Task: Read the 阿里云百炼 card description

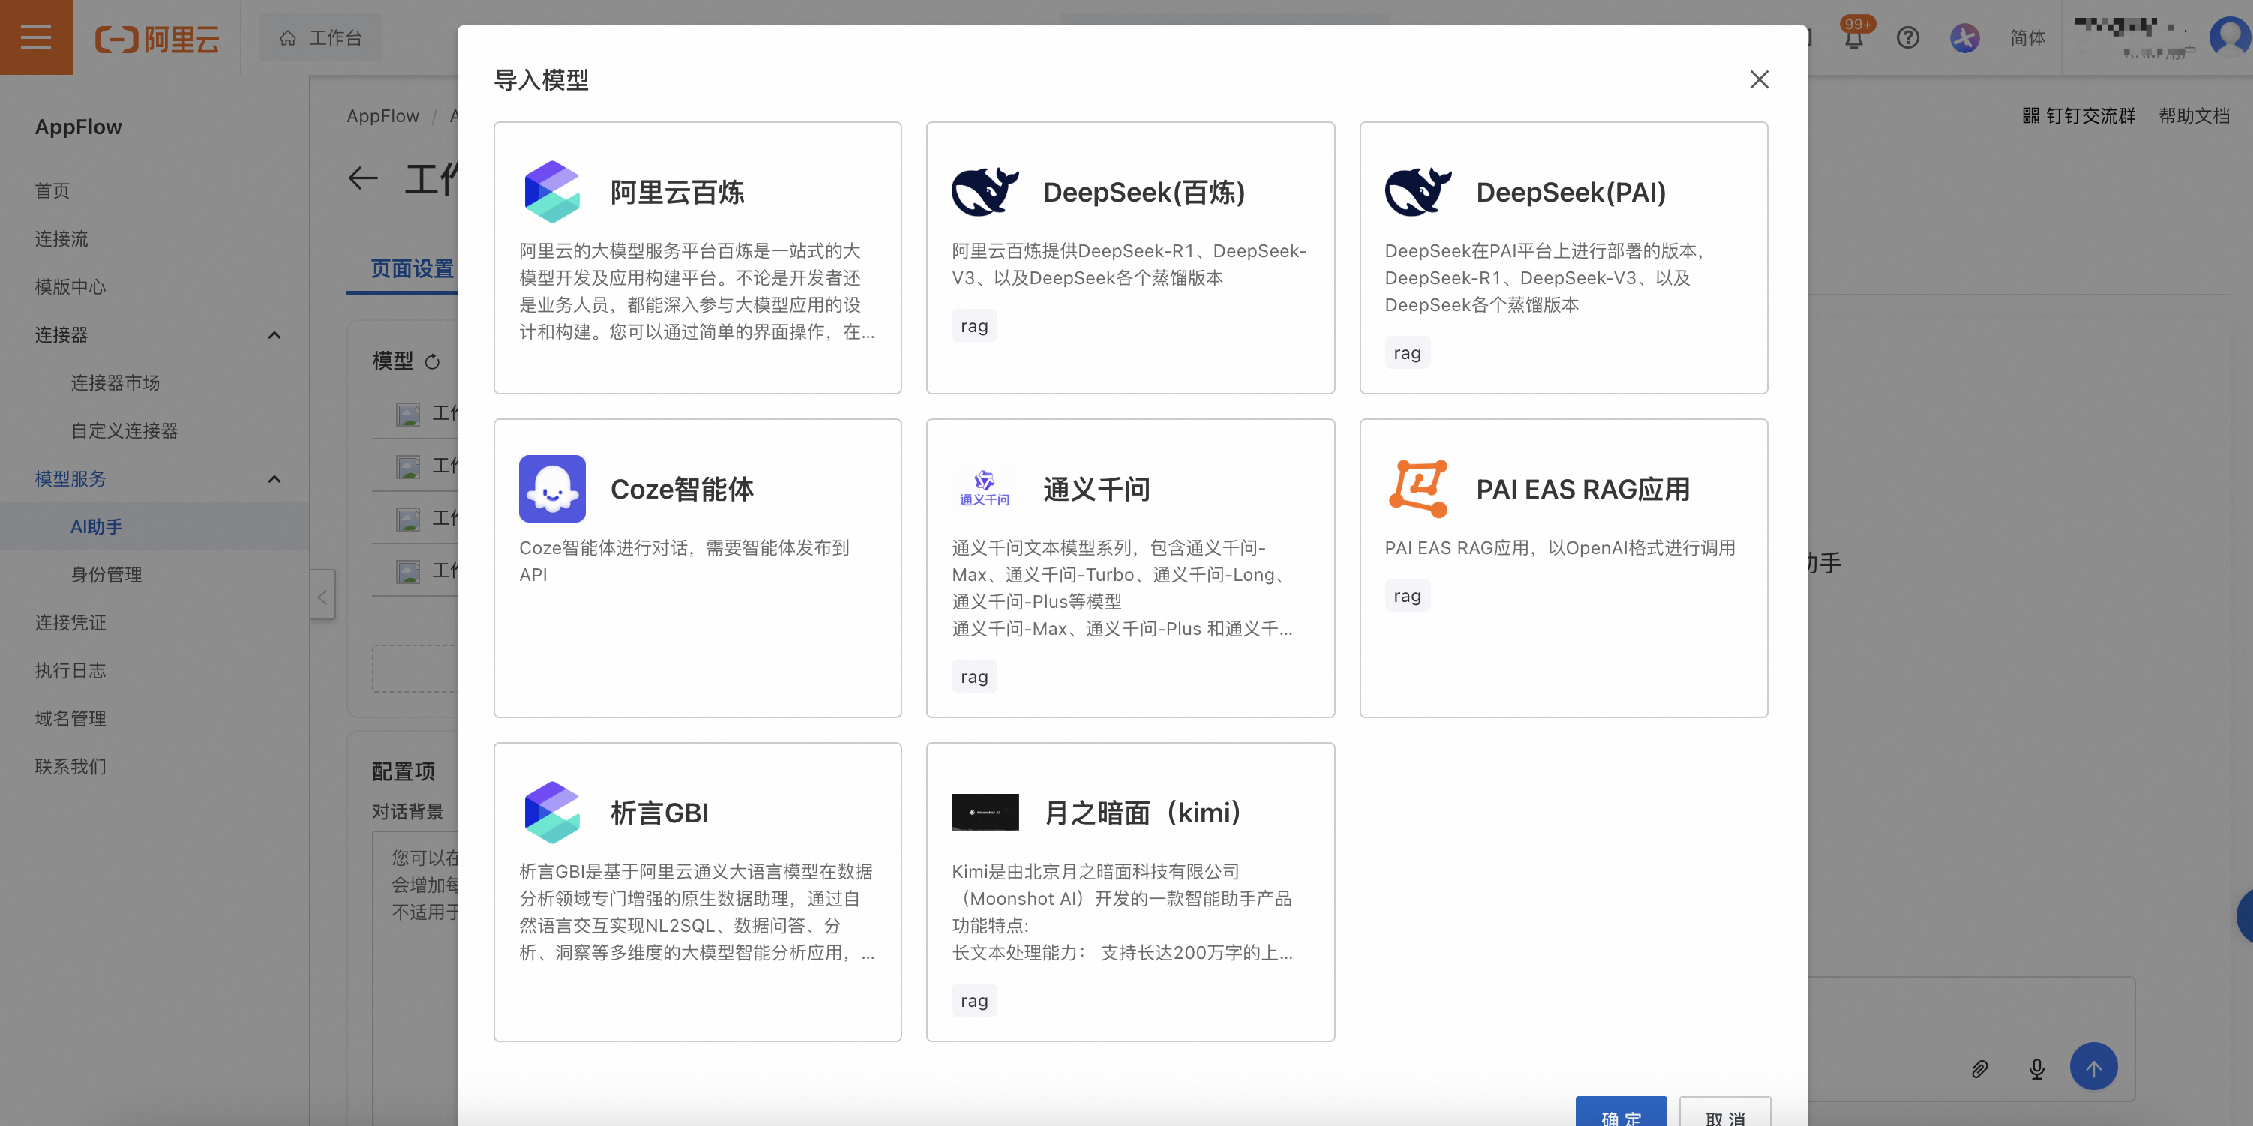Action: [x=697, y=292]
